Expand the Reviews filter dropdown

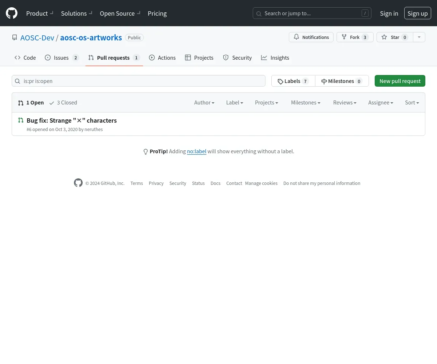coord(345,103)
